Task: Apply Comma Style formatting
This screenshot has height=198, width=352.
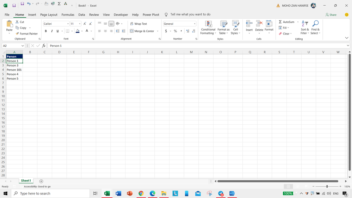Action: [181, 31]
